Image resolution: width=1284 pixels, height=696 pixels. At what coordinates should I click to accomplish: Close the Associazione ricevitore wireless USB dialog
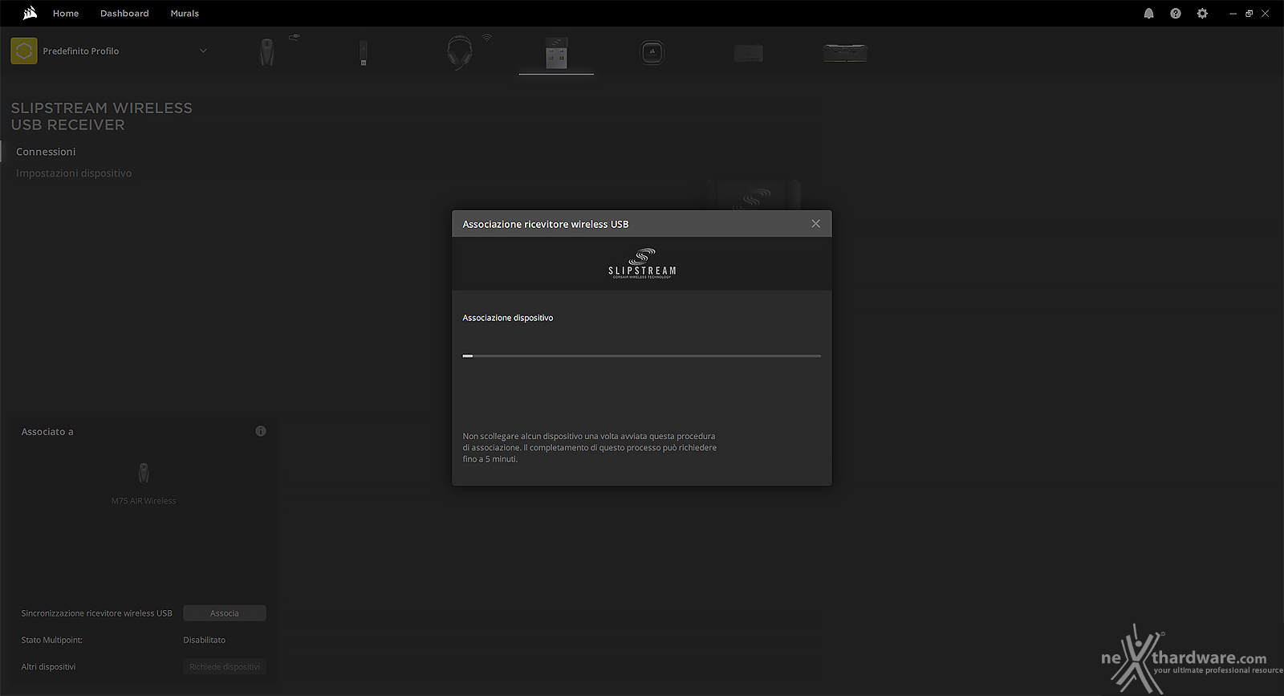coord(815,224)
